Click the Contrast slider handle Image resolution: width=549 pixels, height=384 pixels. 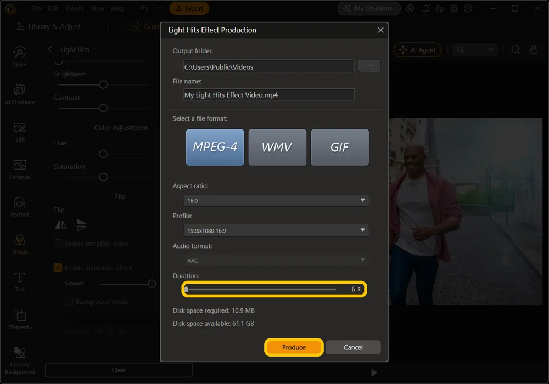(x=103, y=108)
